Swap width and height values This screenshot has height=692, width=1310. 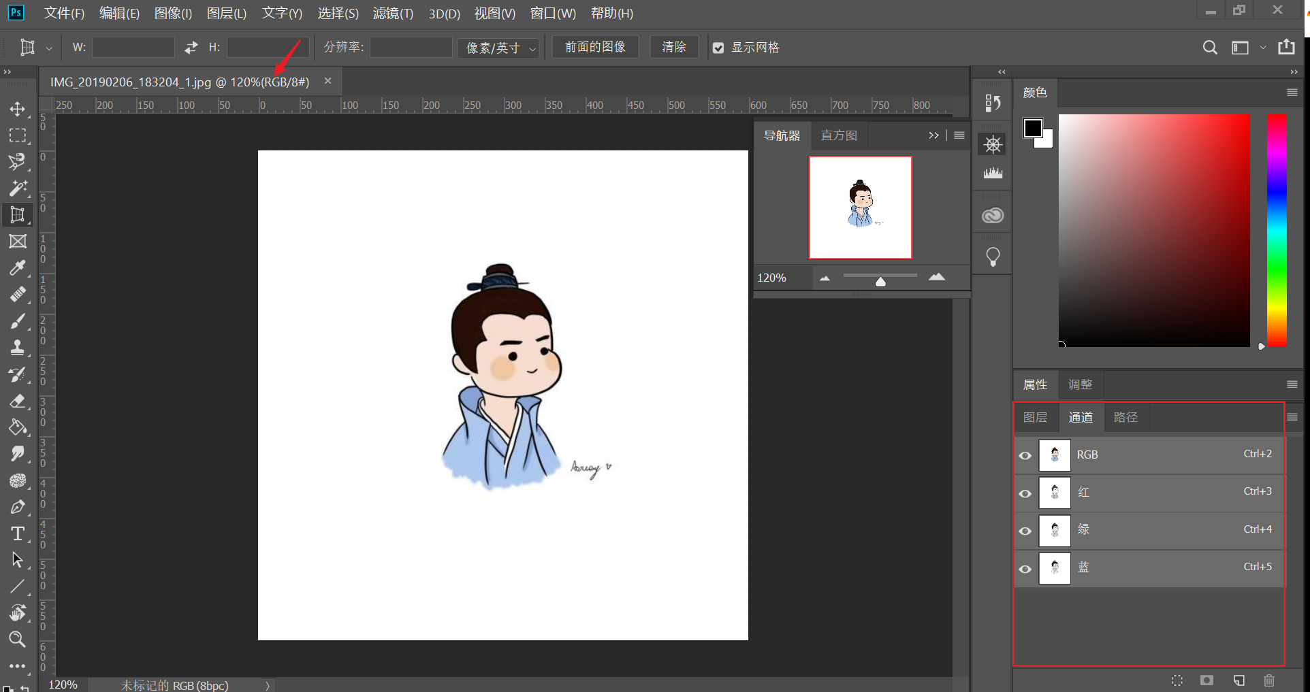click(x=191, y=47)
